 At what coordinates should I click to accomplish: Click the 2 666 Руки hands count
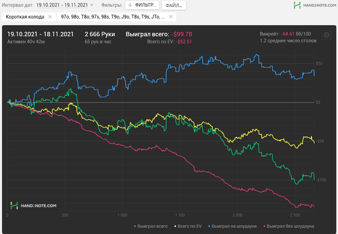point(99,34)
